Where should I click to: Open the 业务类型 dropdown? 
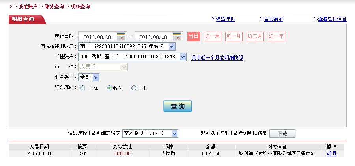(96, 77)
